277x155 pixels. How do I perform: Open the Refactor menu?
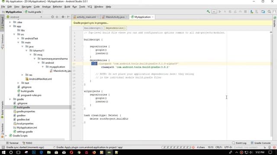tap(58, 7)
